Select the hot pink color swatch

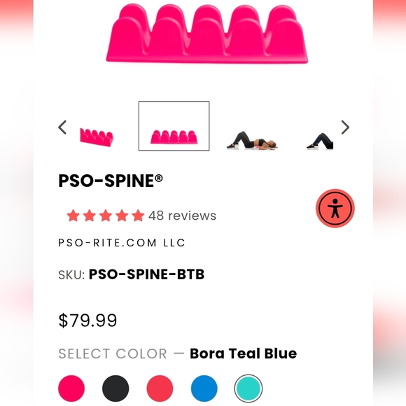[71, 388]
